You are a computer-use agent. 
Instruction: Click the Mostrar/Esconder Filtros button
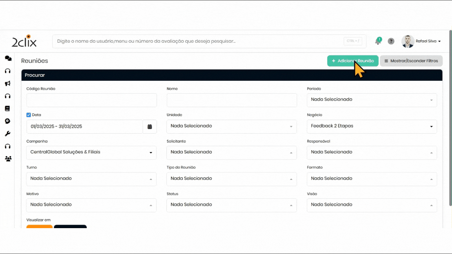[x=411, y=61]
